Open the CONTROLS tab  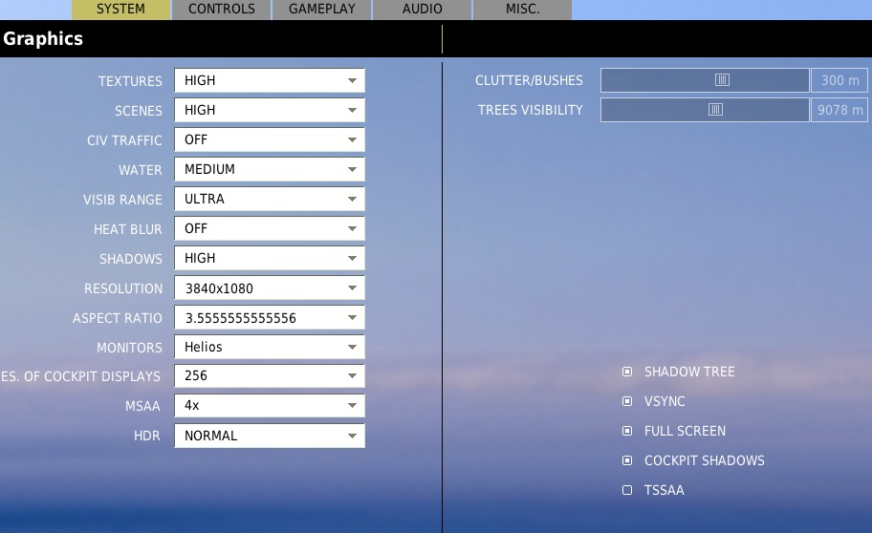tap(221, 10)
